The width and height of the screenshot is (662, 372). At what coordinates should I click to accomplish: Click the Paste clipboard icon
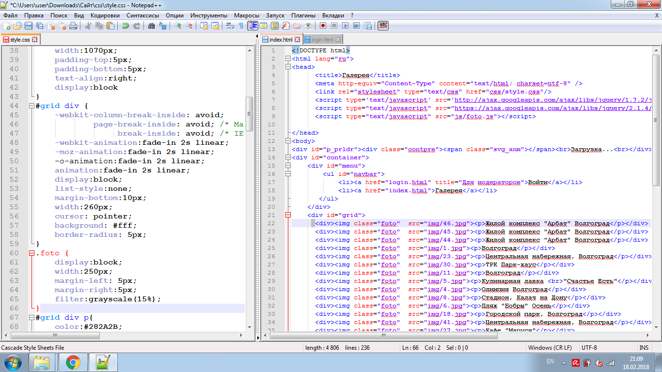[110, 26]
